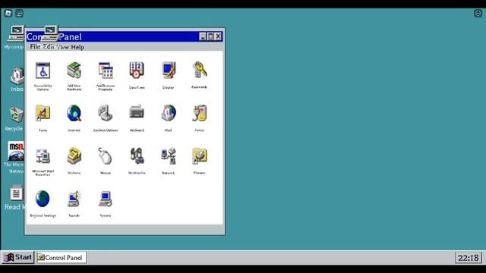486x273 pixels.
Task: Close the Control Panel window
Action: point(218,36)
